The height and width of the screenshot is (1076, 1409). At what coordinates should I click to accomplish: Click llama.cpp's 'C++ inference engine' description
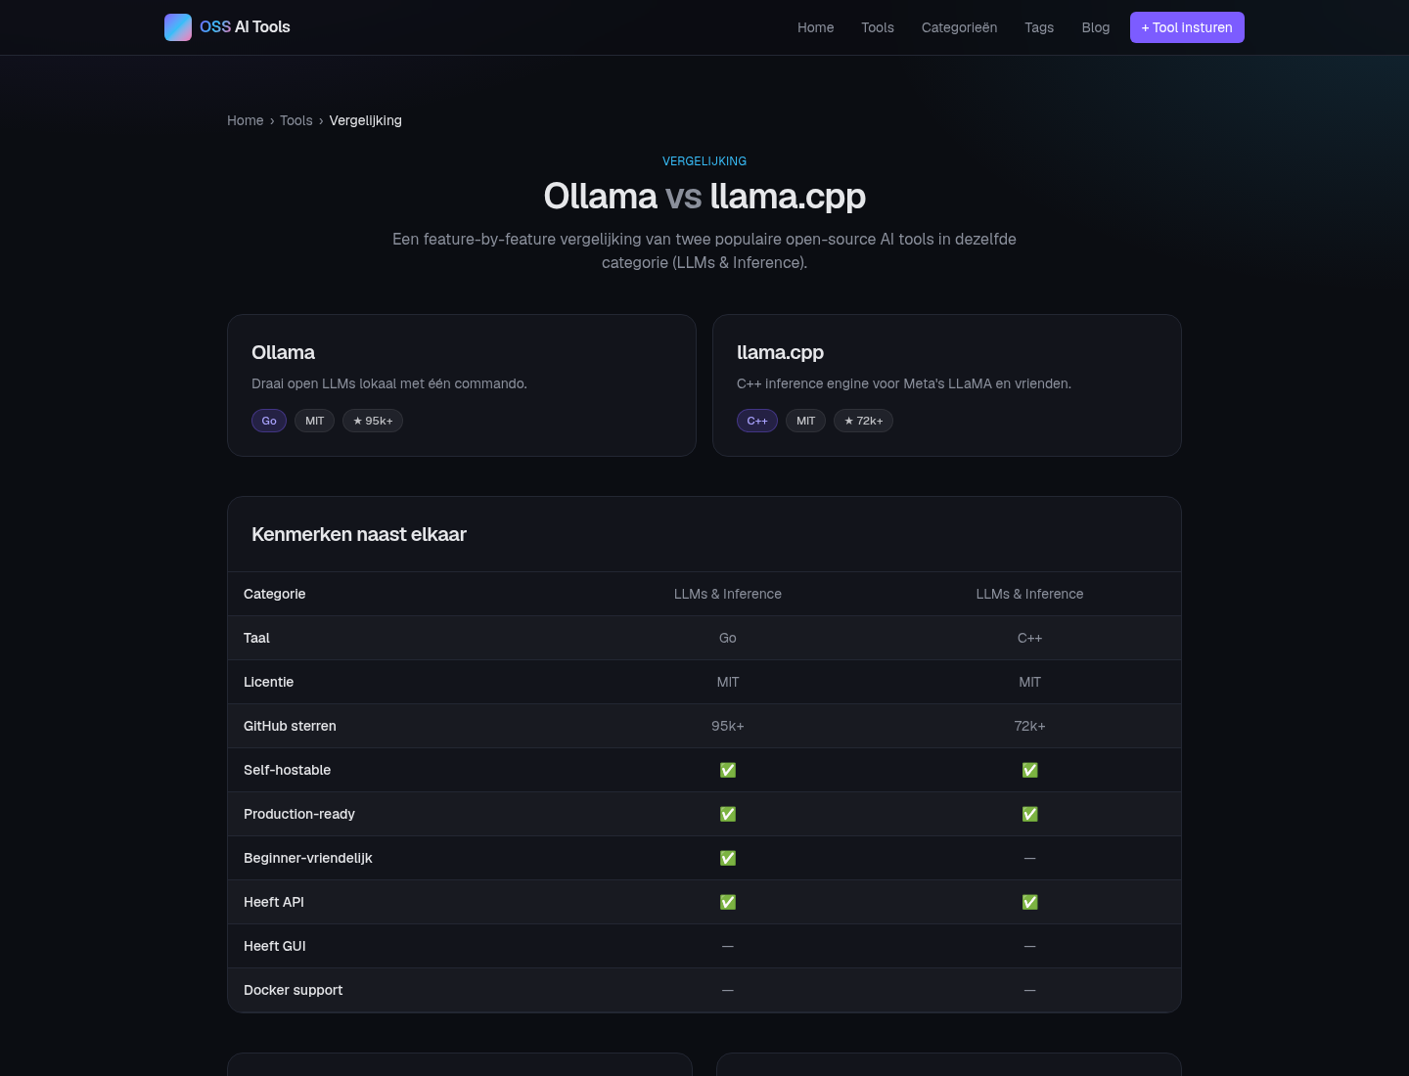904,383
